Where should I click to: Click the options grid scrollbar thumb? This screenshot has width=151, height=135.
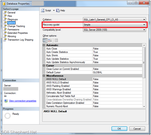144,63
